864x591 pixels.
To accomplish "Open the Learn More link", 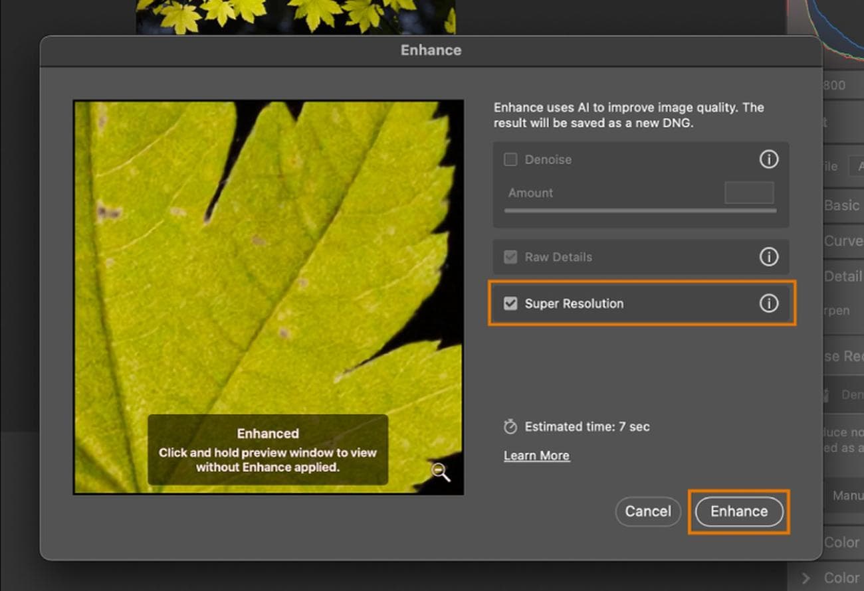I will coord(536,455).
